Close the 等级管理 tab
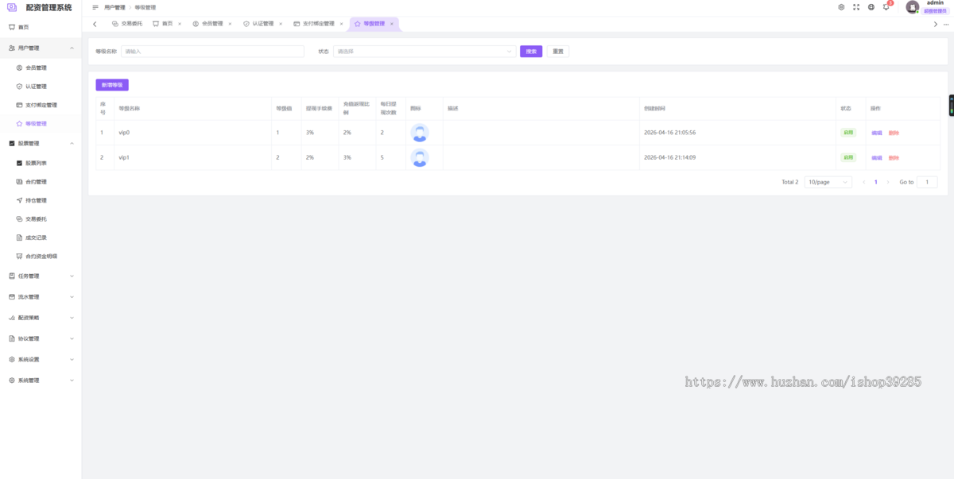This screenshot has width=954, height=479. (x=392, y=24)
